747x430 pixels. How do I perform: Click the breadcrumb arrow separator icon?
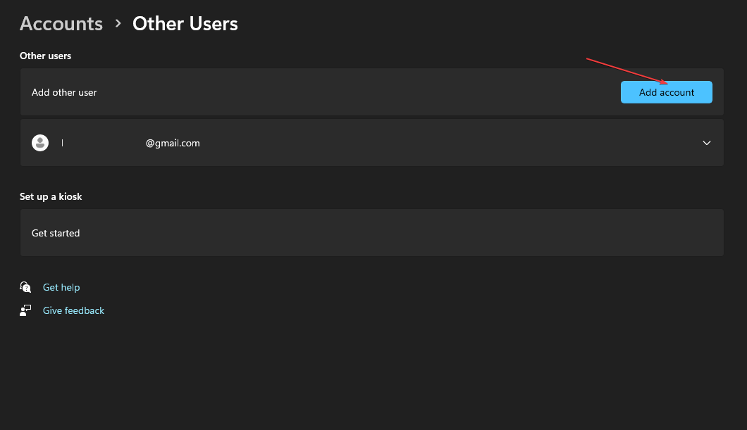click(118, 24)
